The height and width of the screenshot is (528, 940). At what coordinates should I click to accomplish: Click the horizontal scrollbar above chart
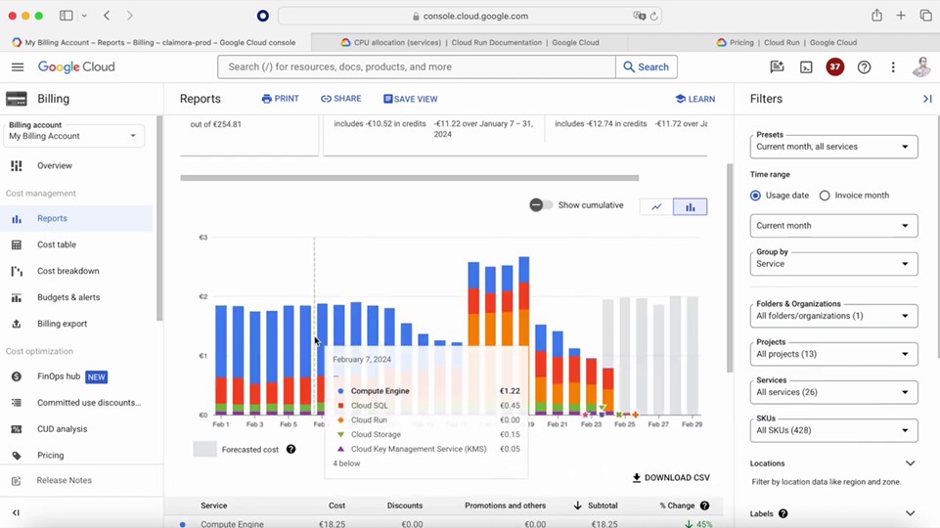pyautogui.click(x=410, y=178)
